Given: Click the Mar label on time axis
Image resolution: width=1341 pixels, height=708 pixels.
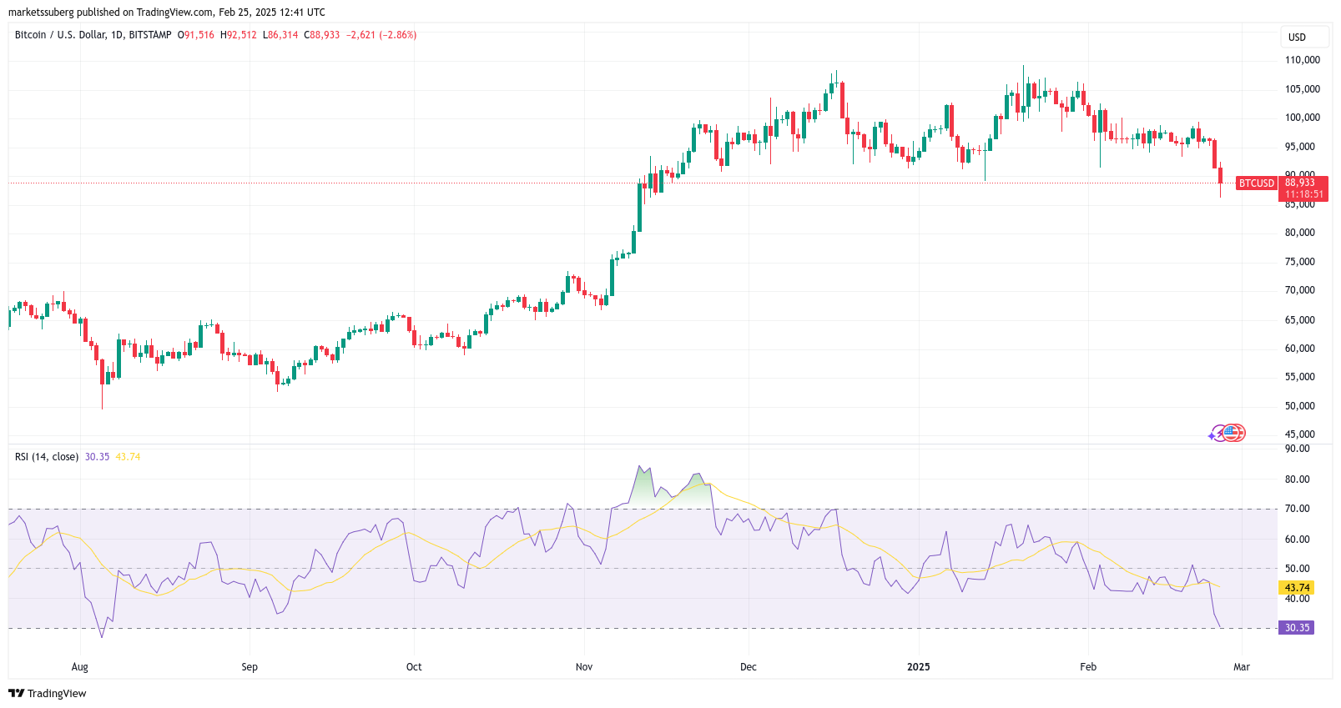Looking at the screenshot, I should click(1242, 667).
